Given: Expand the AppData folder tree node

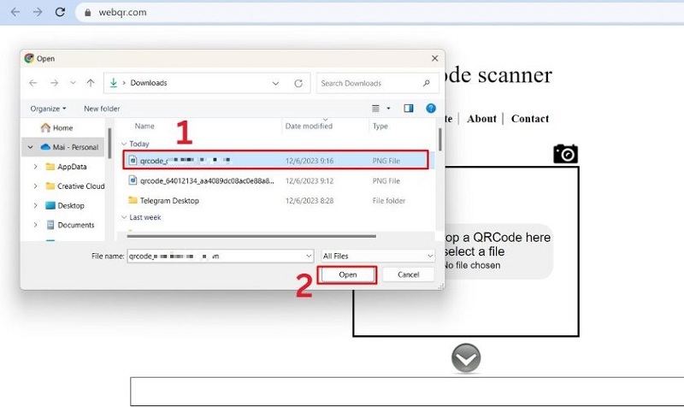Looking at the screenshot, I should (x=35, y=167).
